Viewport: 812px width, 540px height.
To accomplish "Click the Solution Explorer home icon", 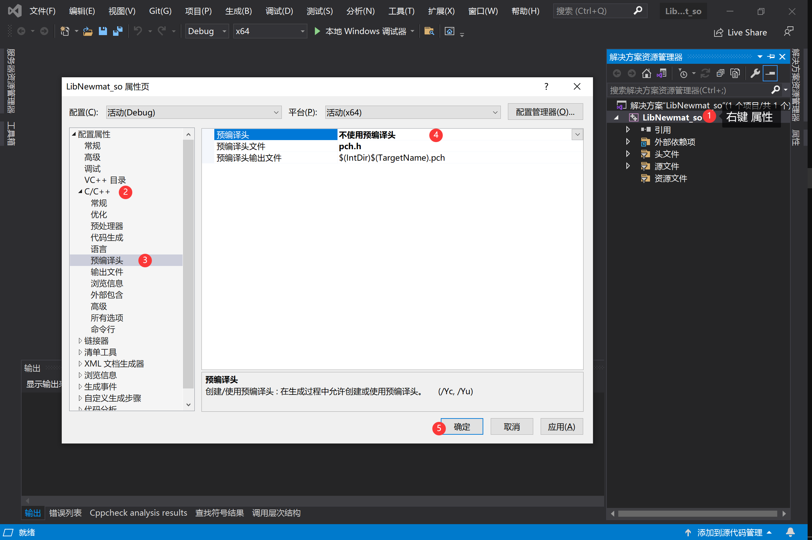I will click(x=646, y=73).
